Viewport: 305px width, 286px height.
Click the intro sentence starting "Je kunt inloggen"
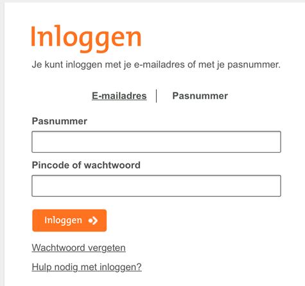[x=156, y=65]
